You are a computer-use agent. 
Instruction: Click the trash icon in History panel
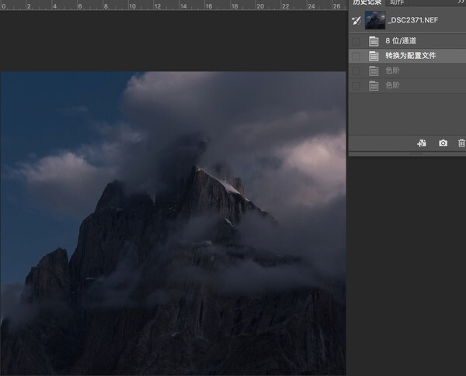pyautogui.click(x=461, y=143)
